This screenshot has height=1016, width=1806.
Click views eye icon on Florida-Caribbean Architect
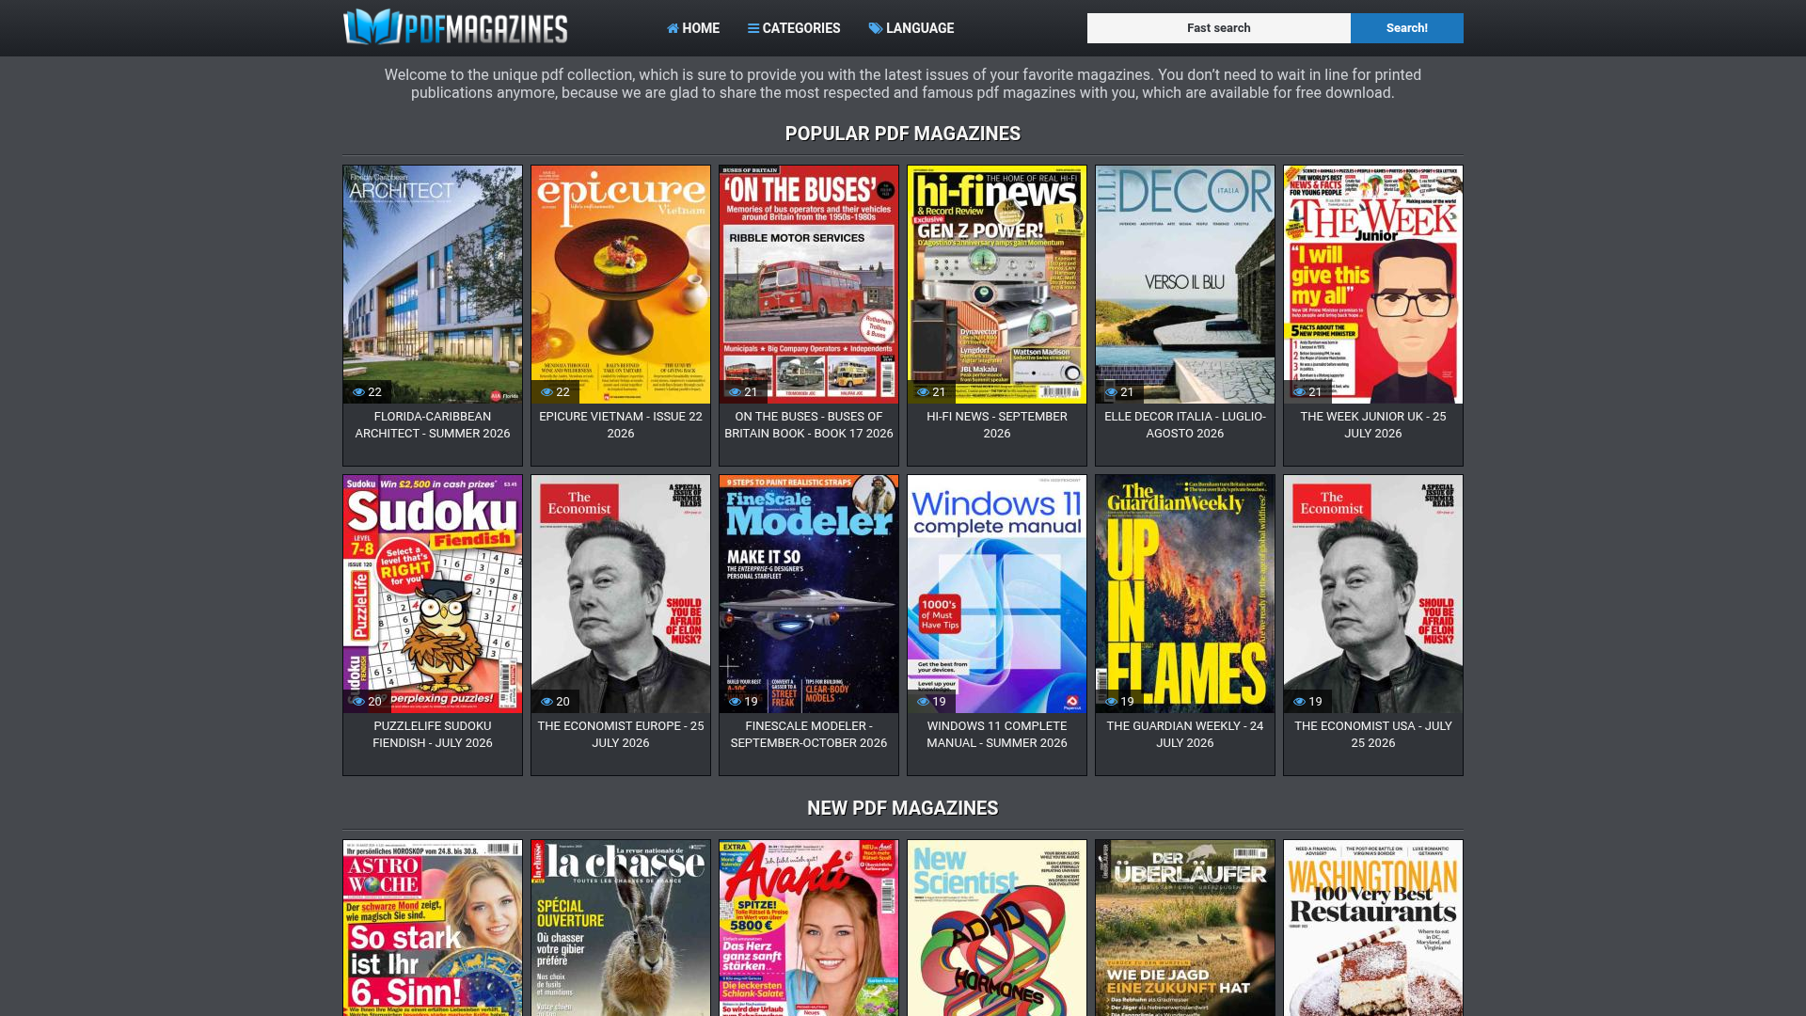pyautogui.click(x=358, y=392)
